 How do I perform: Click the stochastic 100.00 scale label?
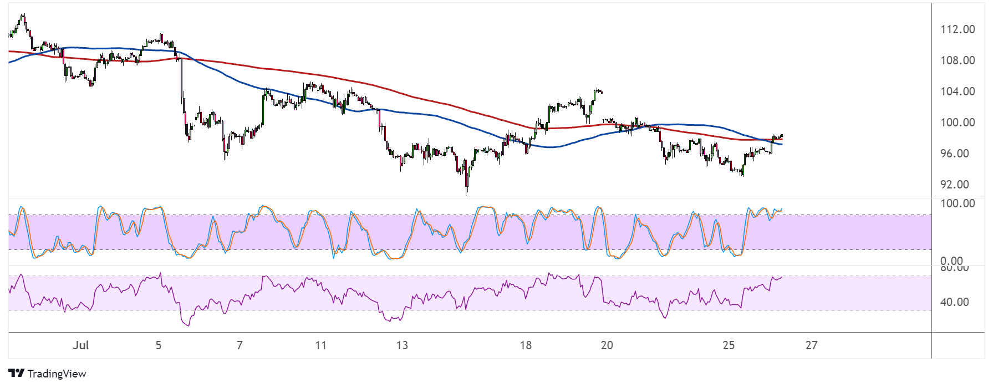click(958, 203)
